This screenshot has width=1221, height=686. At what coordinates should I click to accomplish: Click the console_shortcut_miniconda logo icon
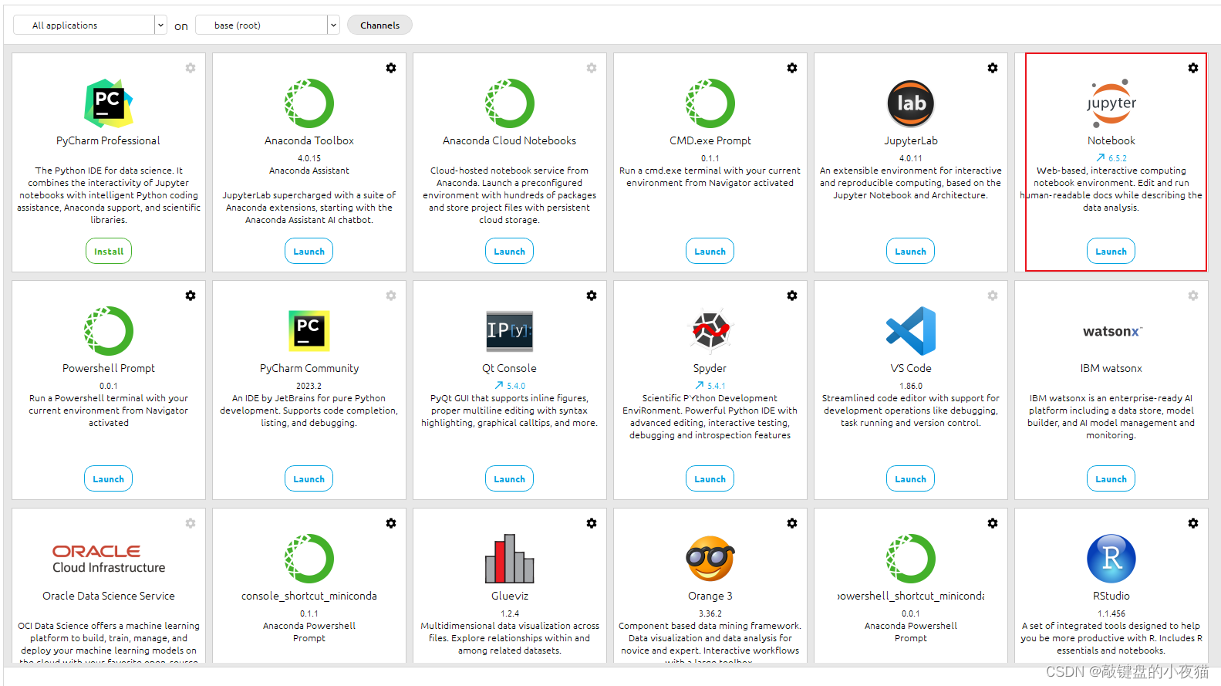point(309,559)
